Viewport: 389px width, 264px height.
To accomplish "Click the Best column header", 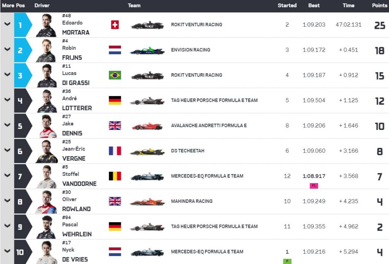I will [314, 5].
